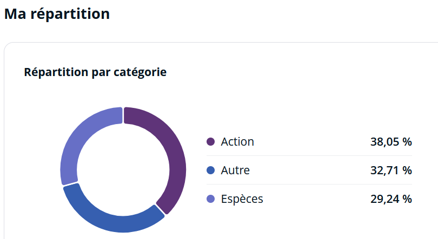Select the Autre legend color dot
The width and height of the screenshot is (438, 239).
tap(211, 170)
